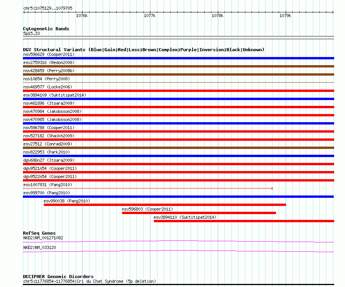Click the 5p15.33 cytogenetic band
This screenshot has width=345, height=287.
click(x=31, y=34)
